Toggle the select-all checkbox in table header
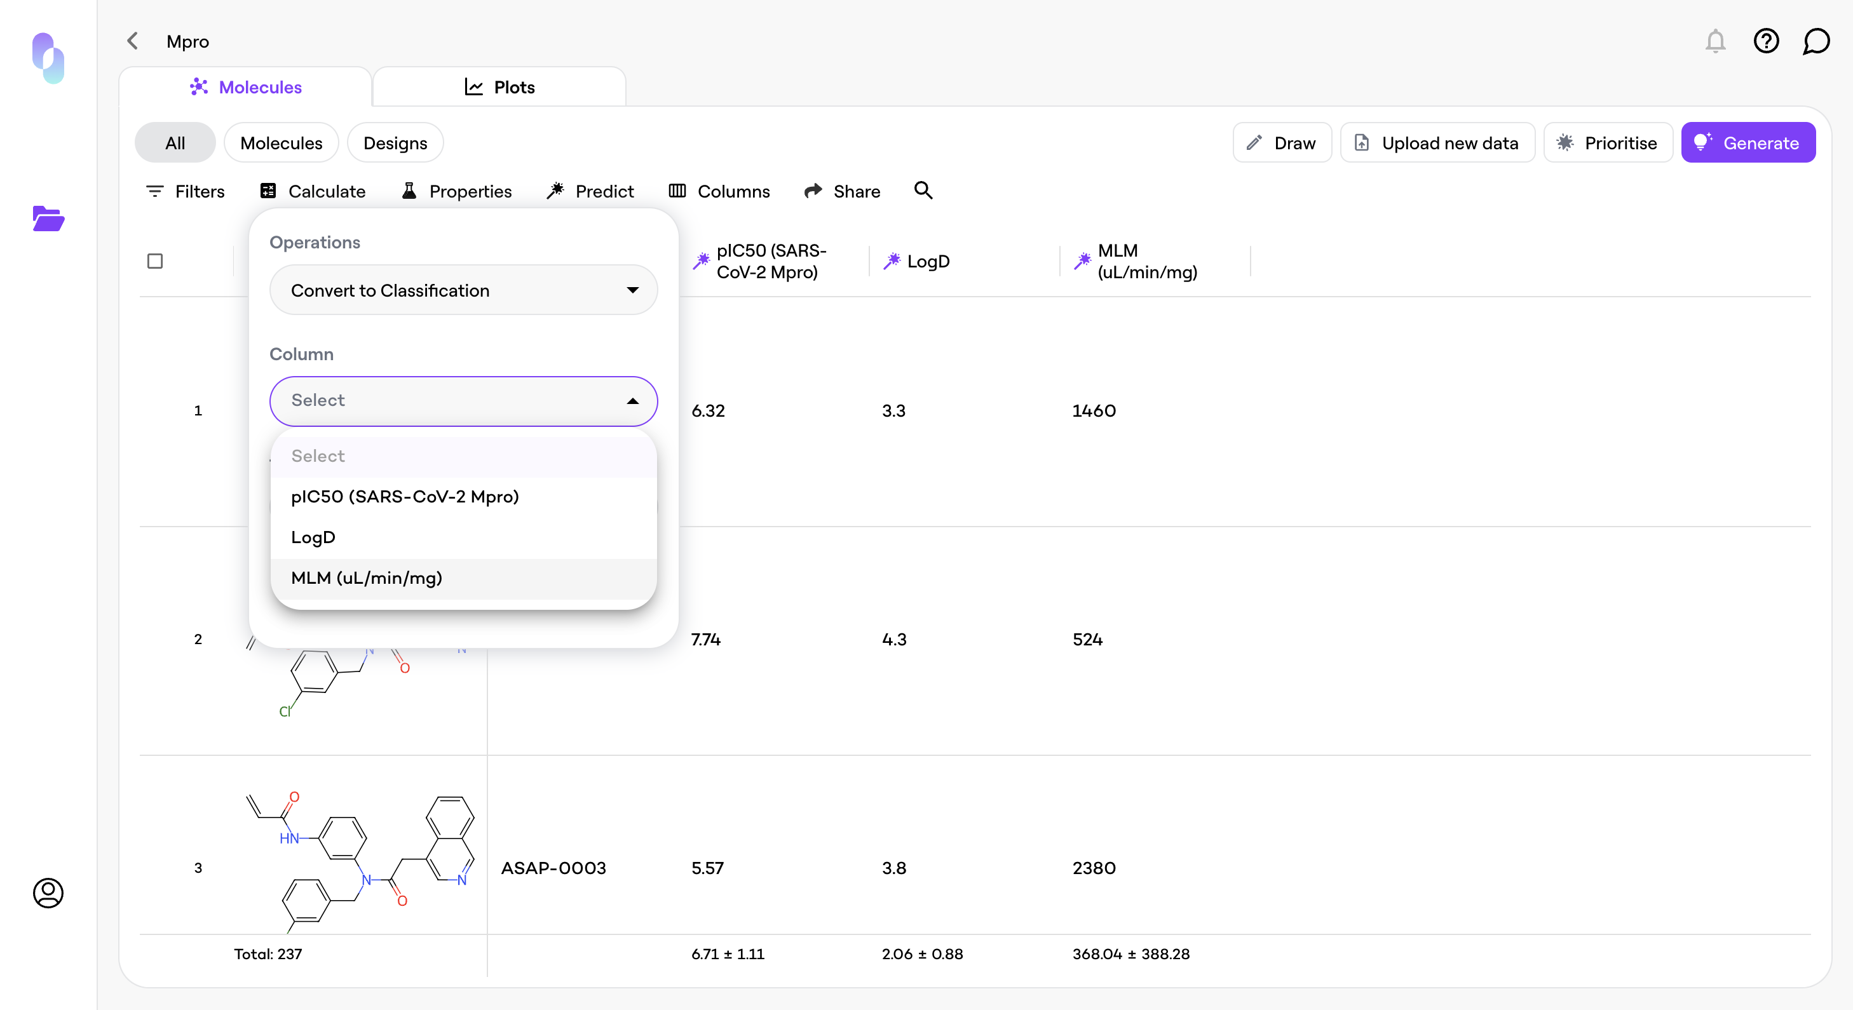The height and width of the screenshot is (1010, 1853). [154, 261]
